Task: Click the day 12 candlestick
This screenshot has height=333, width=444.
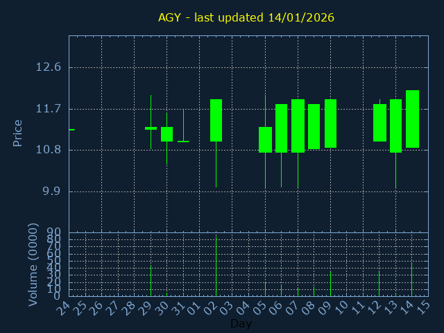Action: [x=379, y=123]
